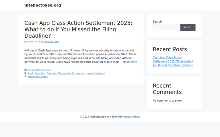Open the Cash App Class Action Settlement tag

(x=65, y=73)
